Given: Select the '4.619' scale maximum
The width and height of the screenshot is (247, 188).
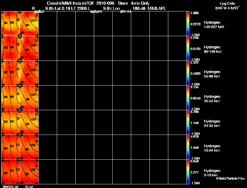Looking at the screenshot, I should 195,136.
